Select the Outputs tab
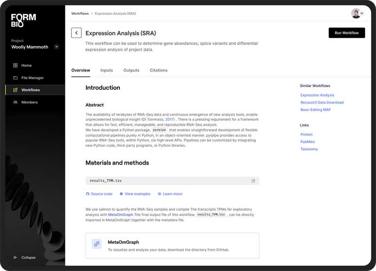 point(131,70)
